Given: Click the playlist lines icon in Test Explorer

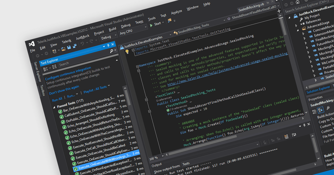Looking at the screenshot, I should [x=54, y=66].
